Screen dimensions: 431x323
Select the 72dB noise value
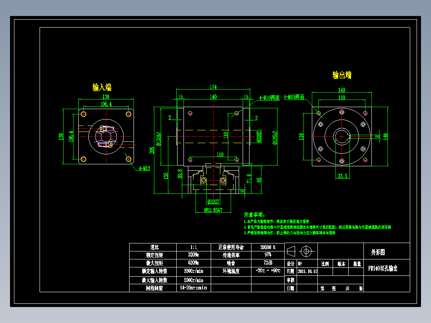[x=268, y=263]
